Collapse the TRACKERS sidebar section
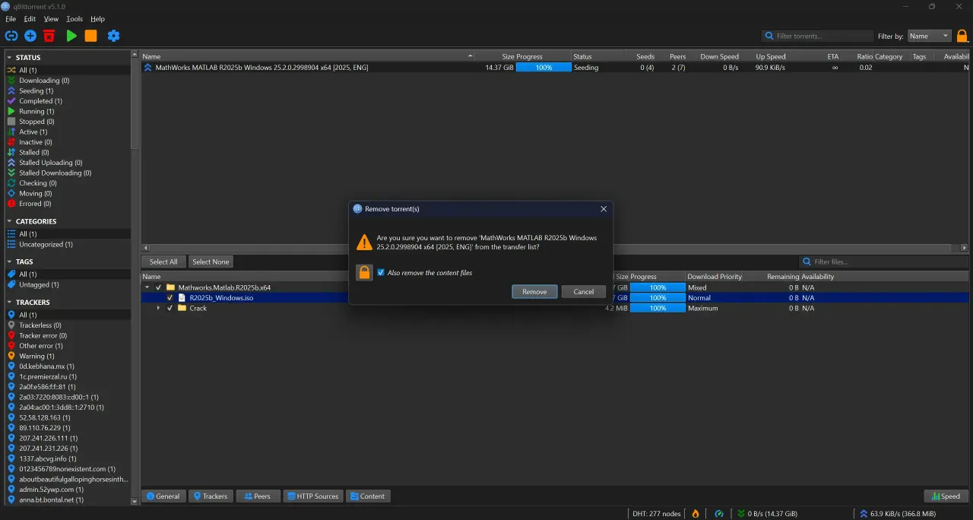 pos(9,303)
